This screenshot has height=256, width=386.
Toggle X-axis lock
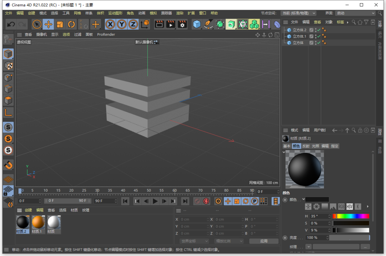pyautogui.click(x=110, y=24)
